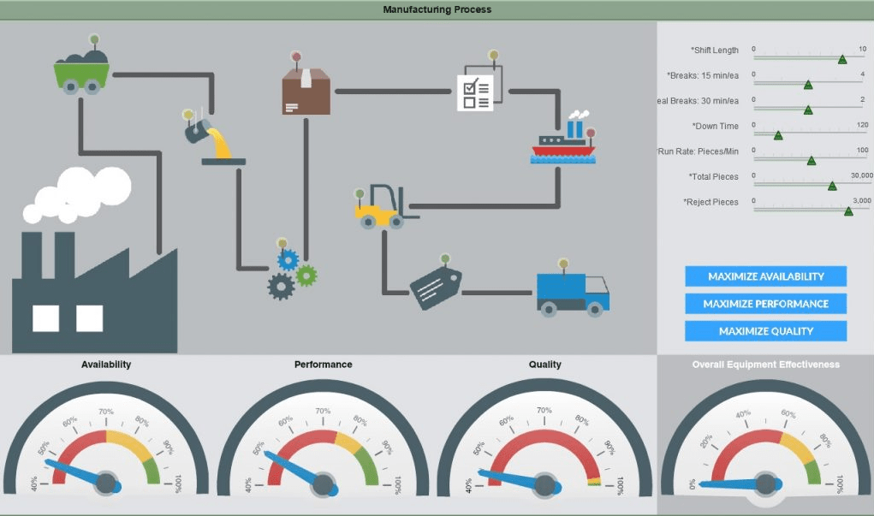Click the *Shift Length label
874x516 pixels.
pyautogui.click(x=715, y=50)
